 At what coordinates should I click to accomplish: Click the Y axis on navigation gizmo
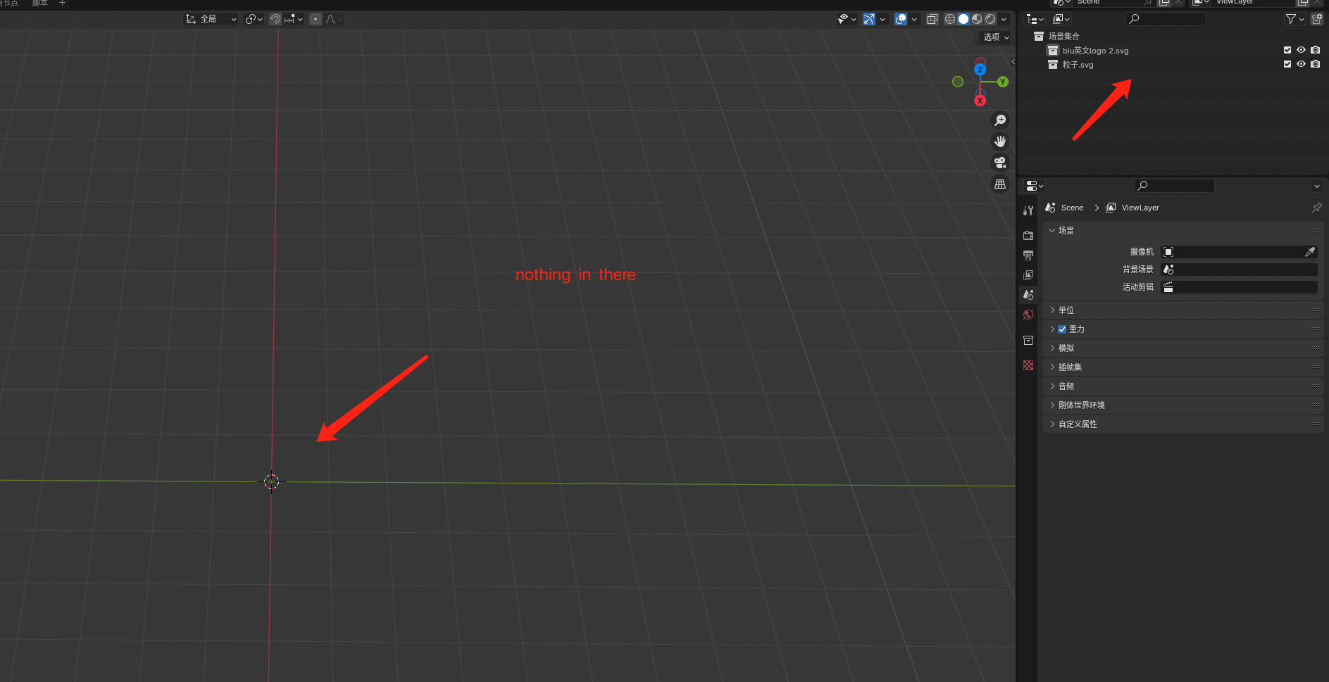coord(1002,82)
